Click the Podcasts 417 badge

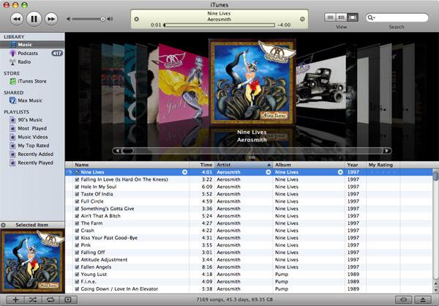pos(57,53)
